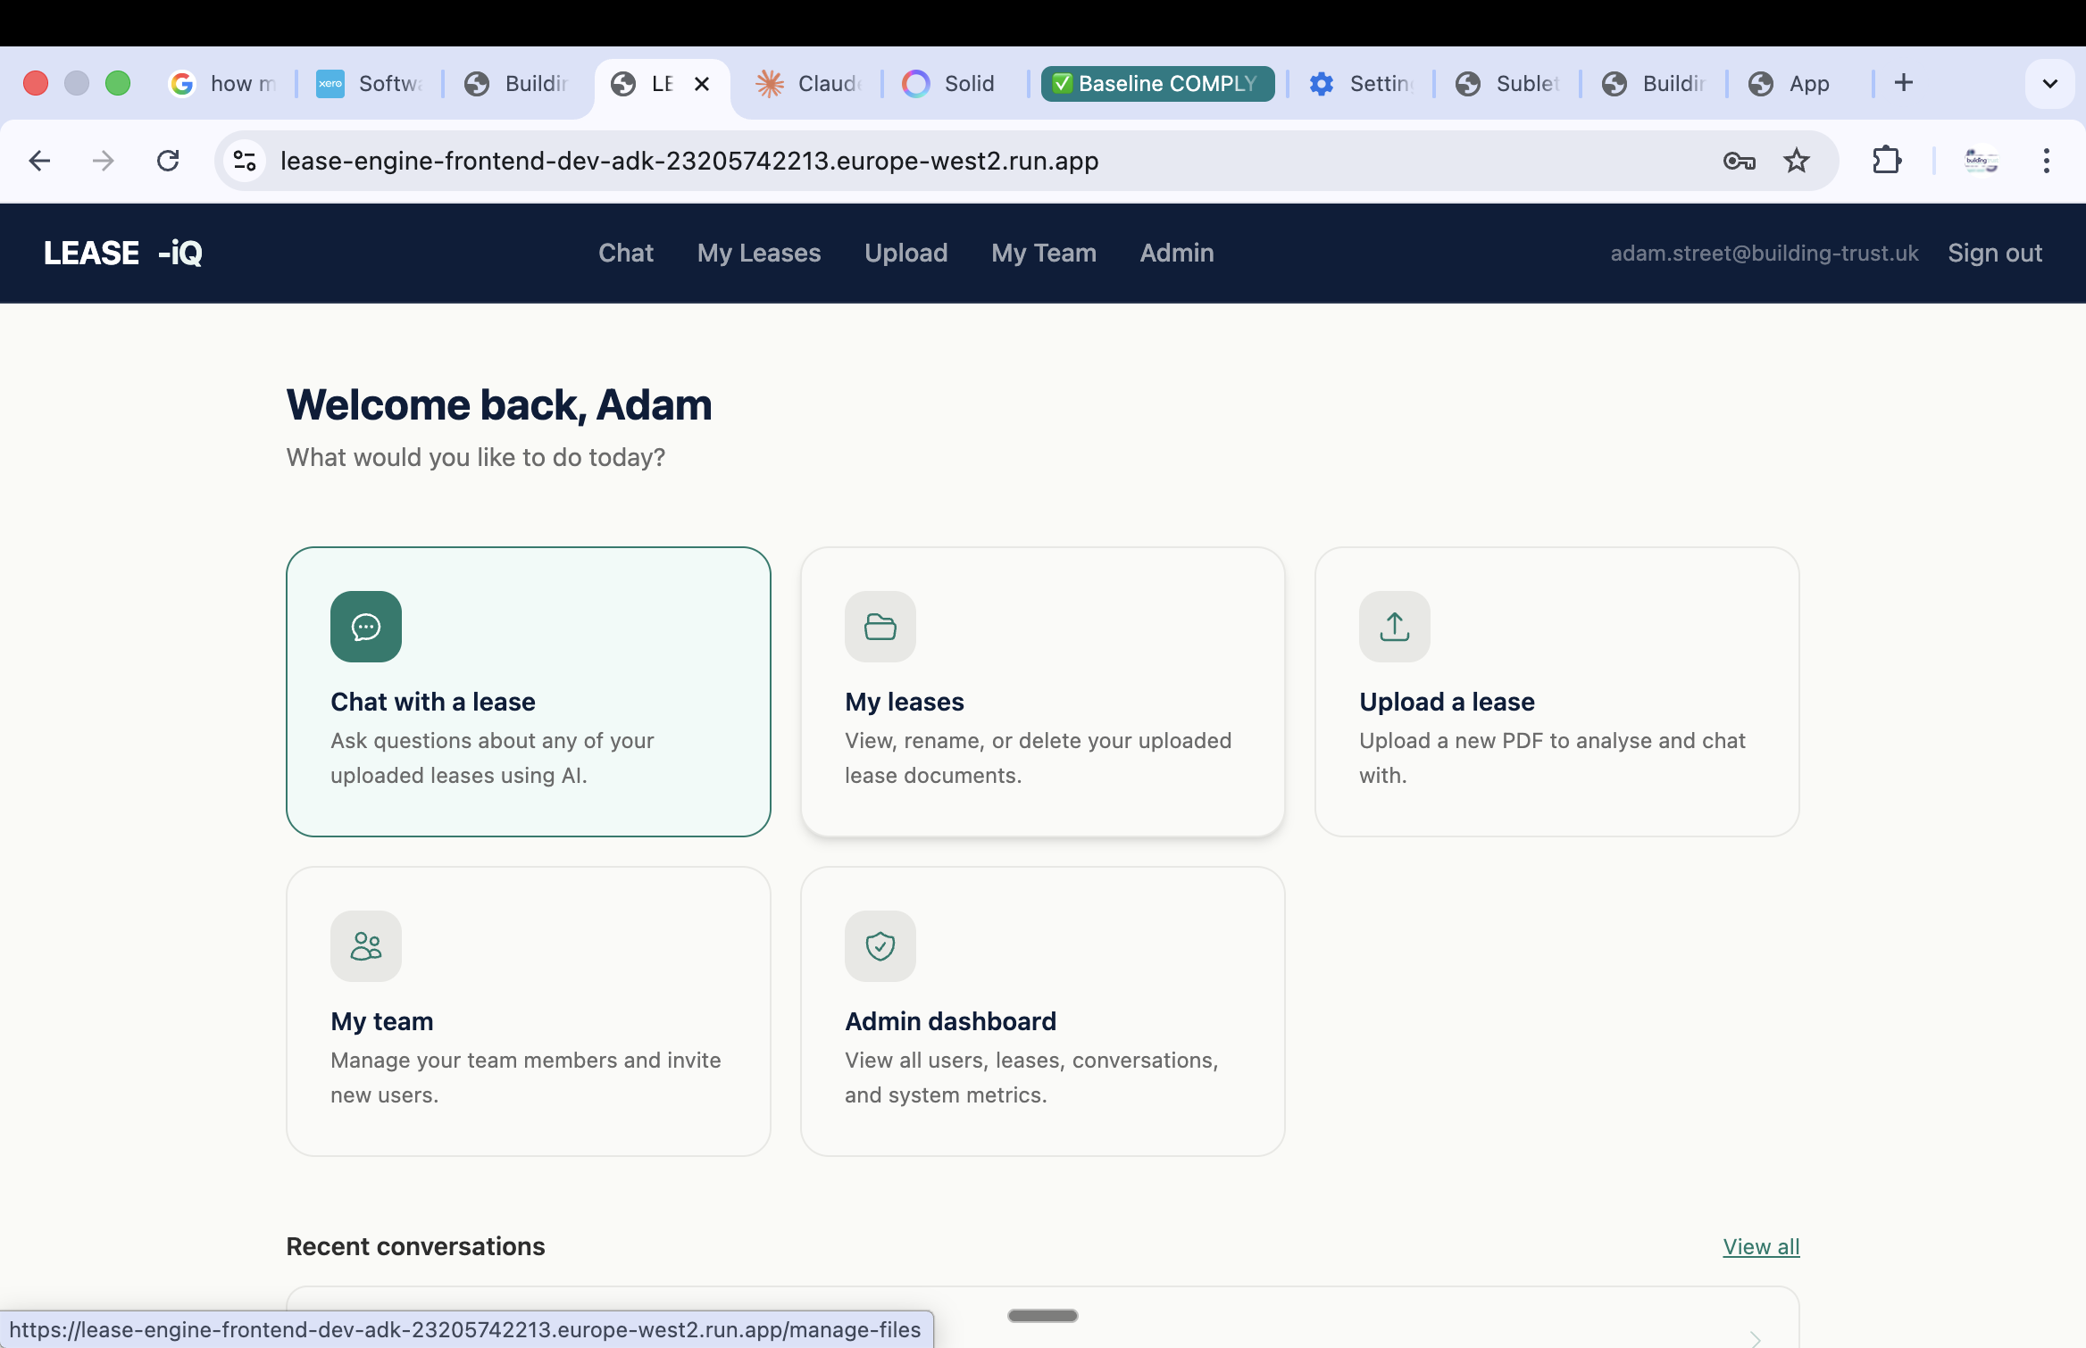Open the Chrome three-dot menu
2086x1348 pixels.
point(2046,161)
